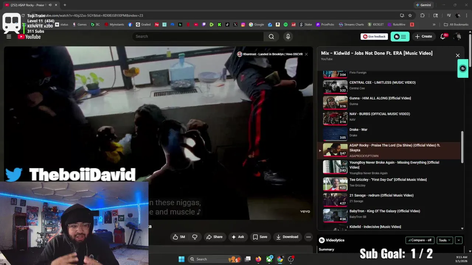Screen dimensions: 472x265
Task: Focus the YouTube search box
Action: pyautogui.click(x=198, y=36)
